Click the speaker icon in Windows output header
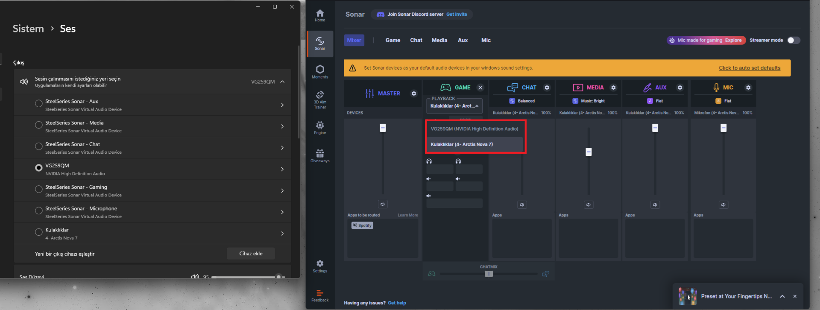This screenshot has height=310, width=820. point(24,82)
